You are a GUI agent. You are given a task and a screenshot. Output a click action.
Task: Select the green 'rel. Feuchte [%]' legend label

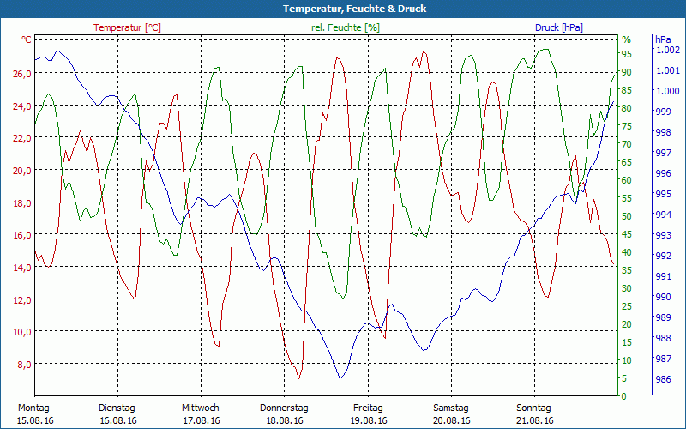click(x=347, y=27)
